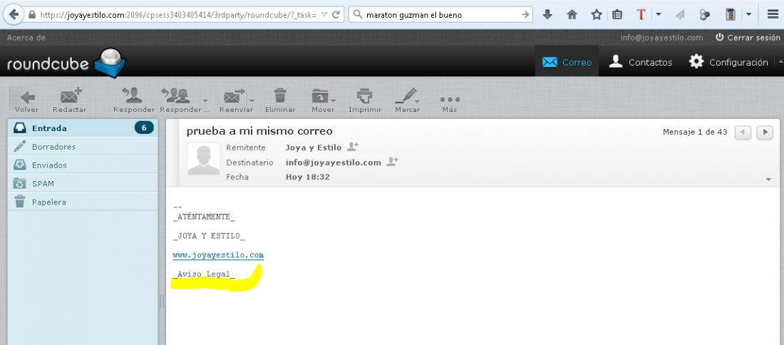Open the Borradores drafts folder
Viewport: 784px width, 345px height.
(x=83, y=147)
